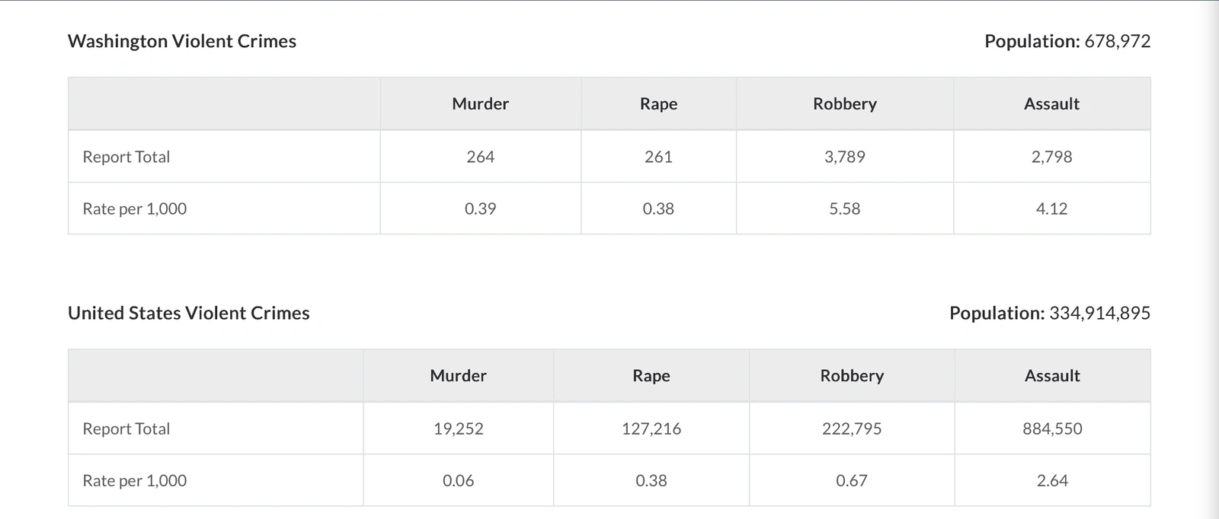The image size is (1219, 519).
Task: Click Washington robbery rate 5.58 cell
Action: pyautogui.click(x=844, y=209)
